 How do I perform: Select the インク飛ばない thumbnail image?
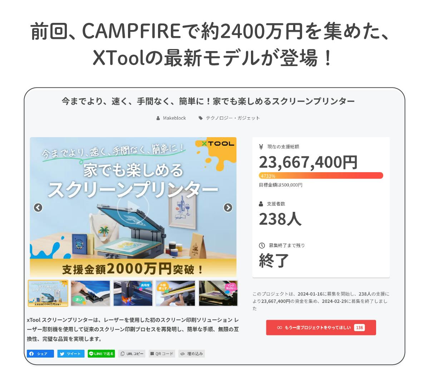coord(218,293)
